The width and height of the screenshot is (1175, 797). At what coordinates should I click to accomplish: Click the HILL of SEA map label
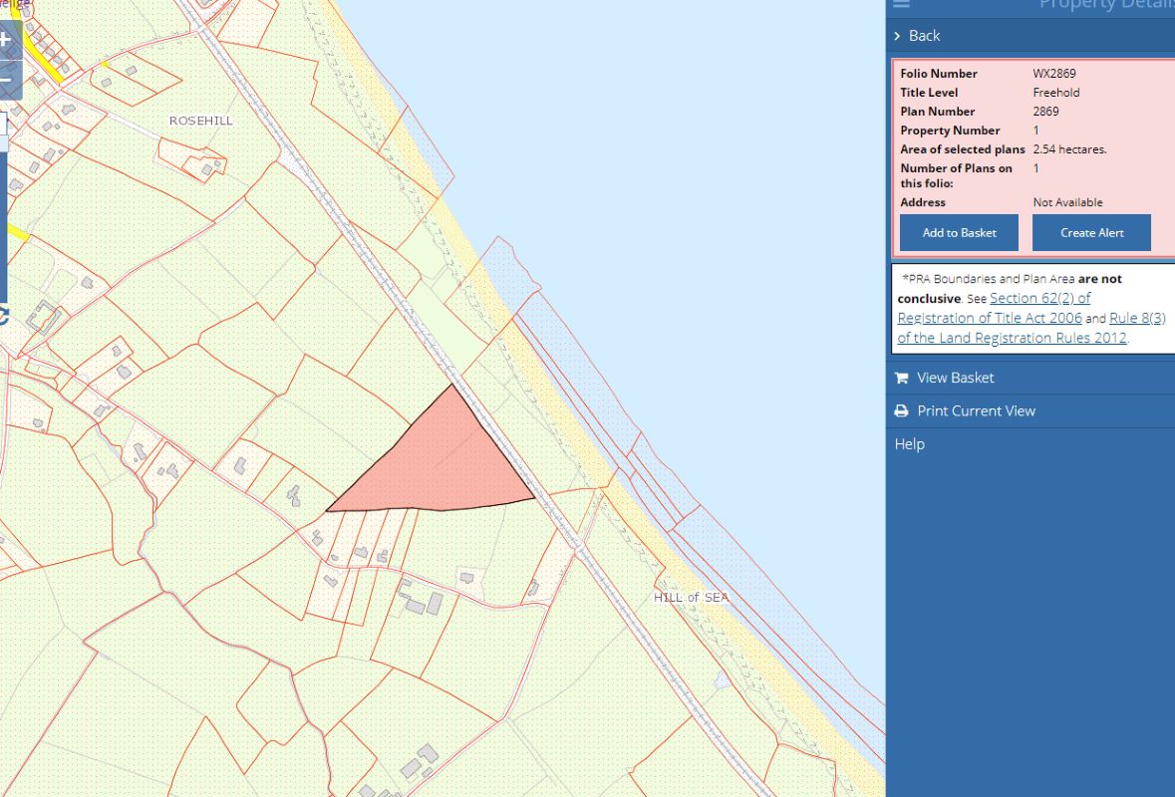coord(691,598)
